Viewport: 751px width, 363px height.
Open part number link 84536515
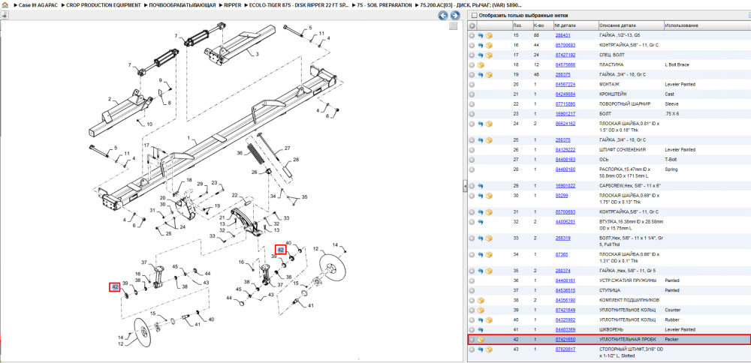pos(566,290)
